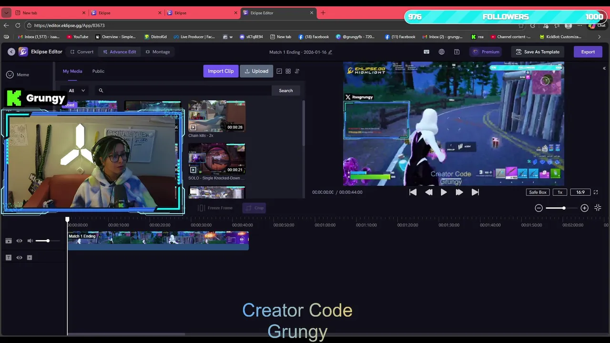
Task: Click the itssgrungy overlay in preview
Action: [x=359, y=97]
